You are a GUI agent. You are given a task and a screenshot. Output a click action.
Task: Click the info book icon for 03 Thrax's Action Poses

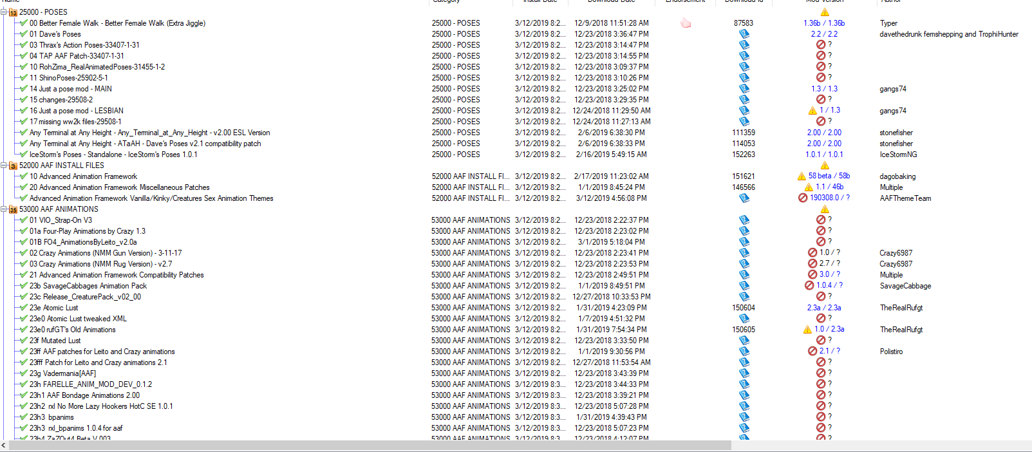tap(744, 45)
